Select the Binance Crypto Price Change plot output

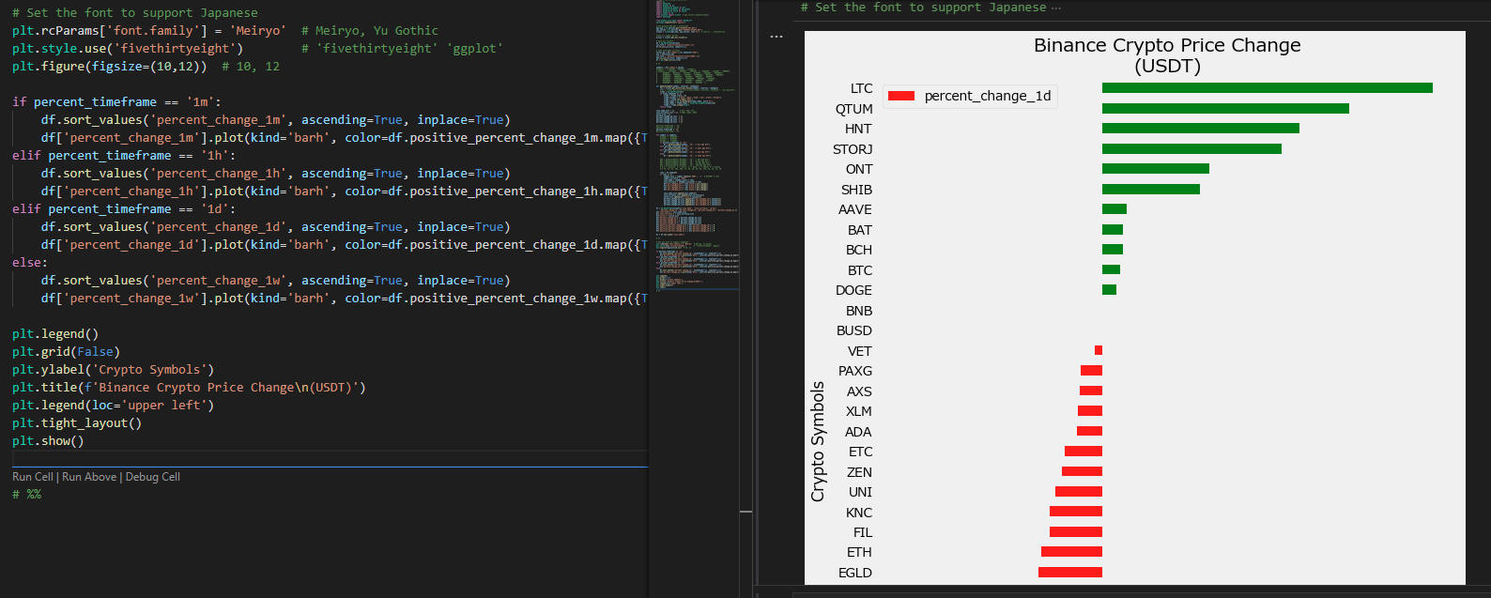point(1135,308)
